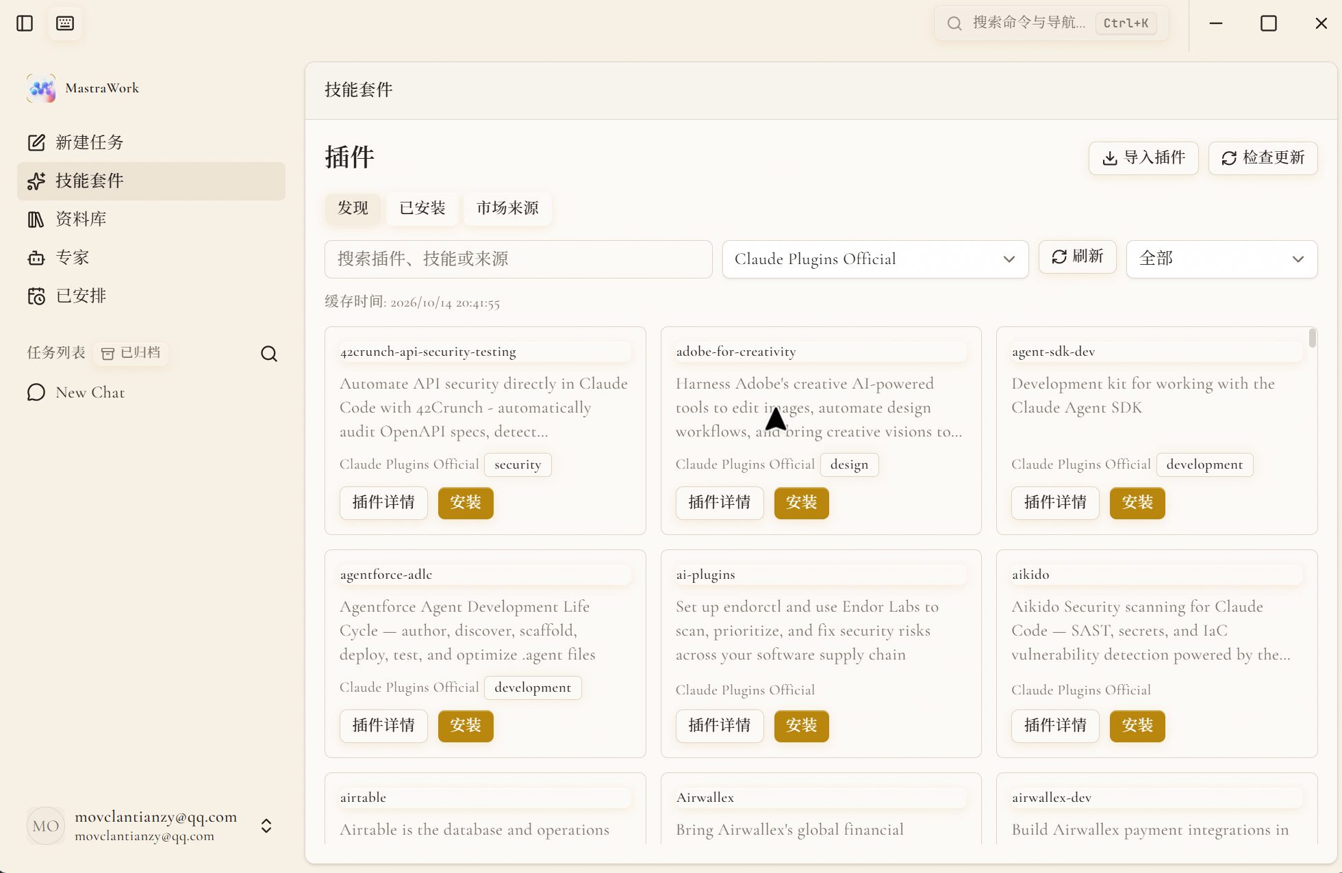View details of aikido plugin
The width and height of the screenshot is (1342, 873).
(x=1055, y=726)
